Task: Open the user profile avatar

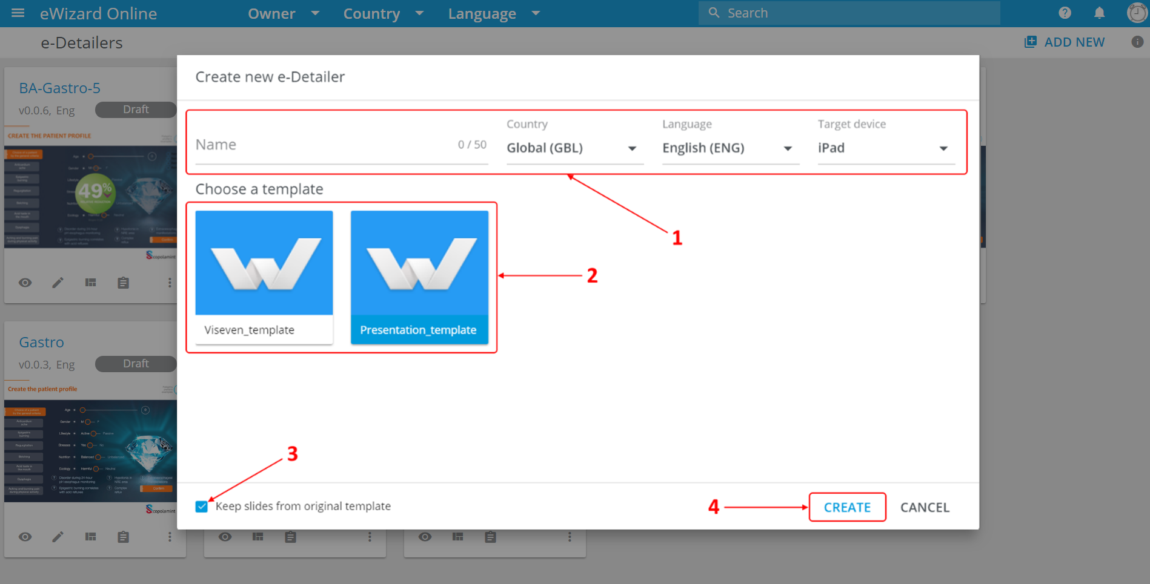Action: click(1137, 13)
